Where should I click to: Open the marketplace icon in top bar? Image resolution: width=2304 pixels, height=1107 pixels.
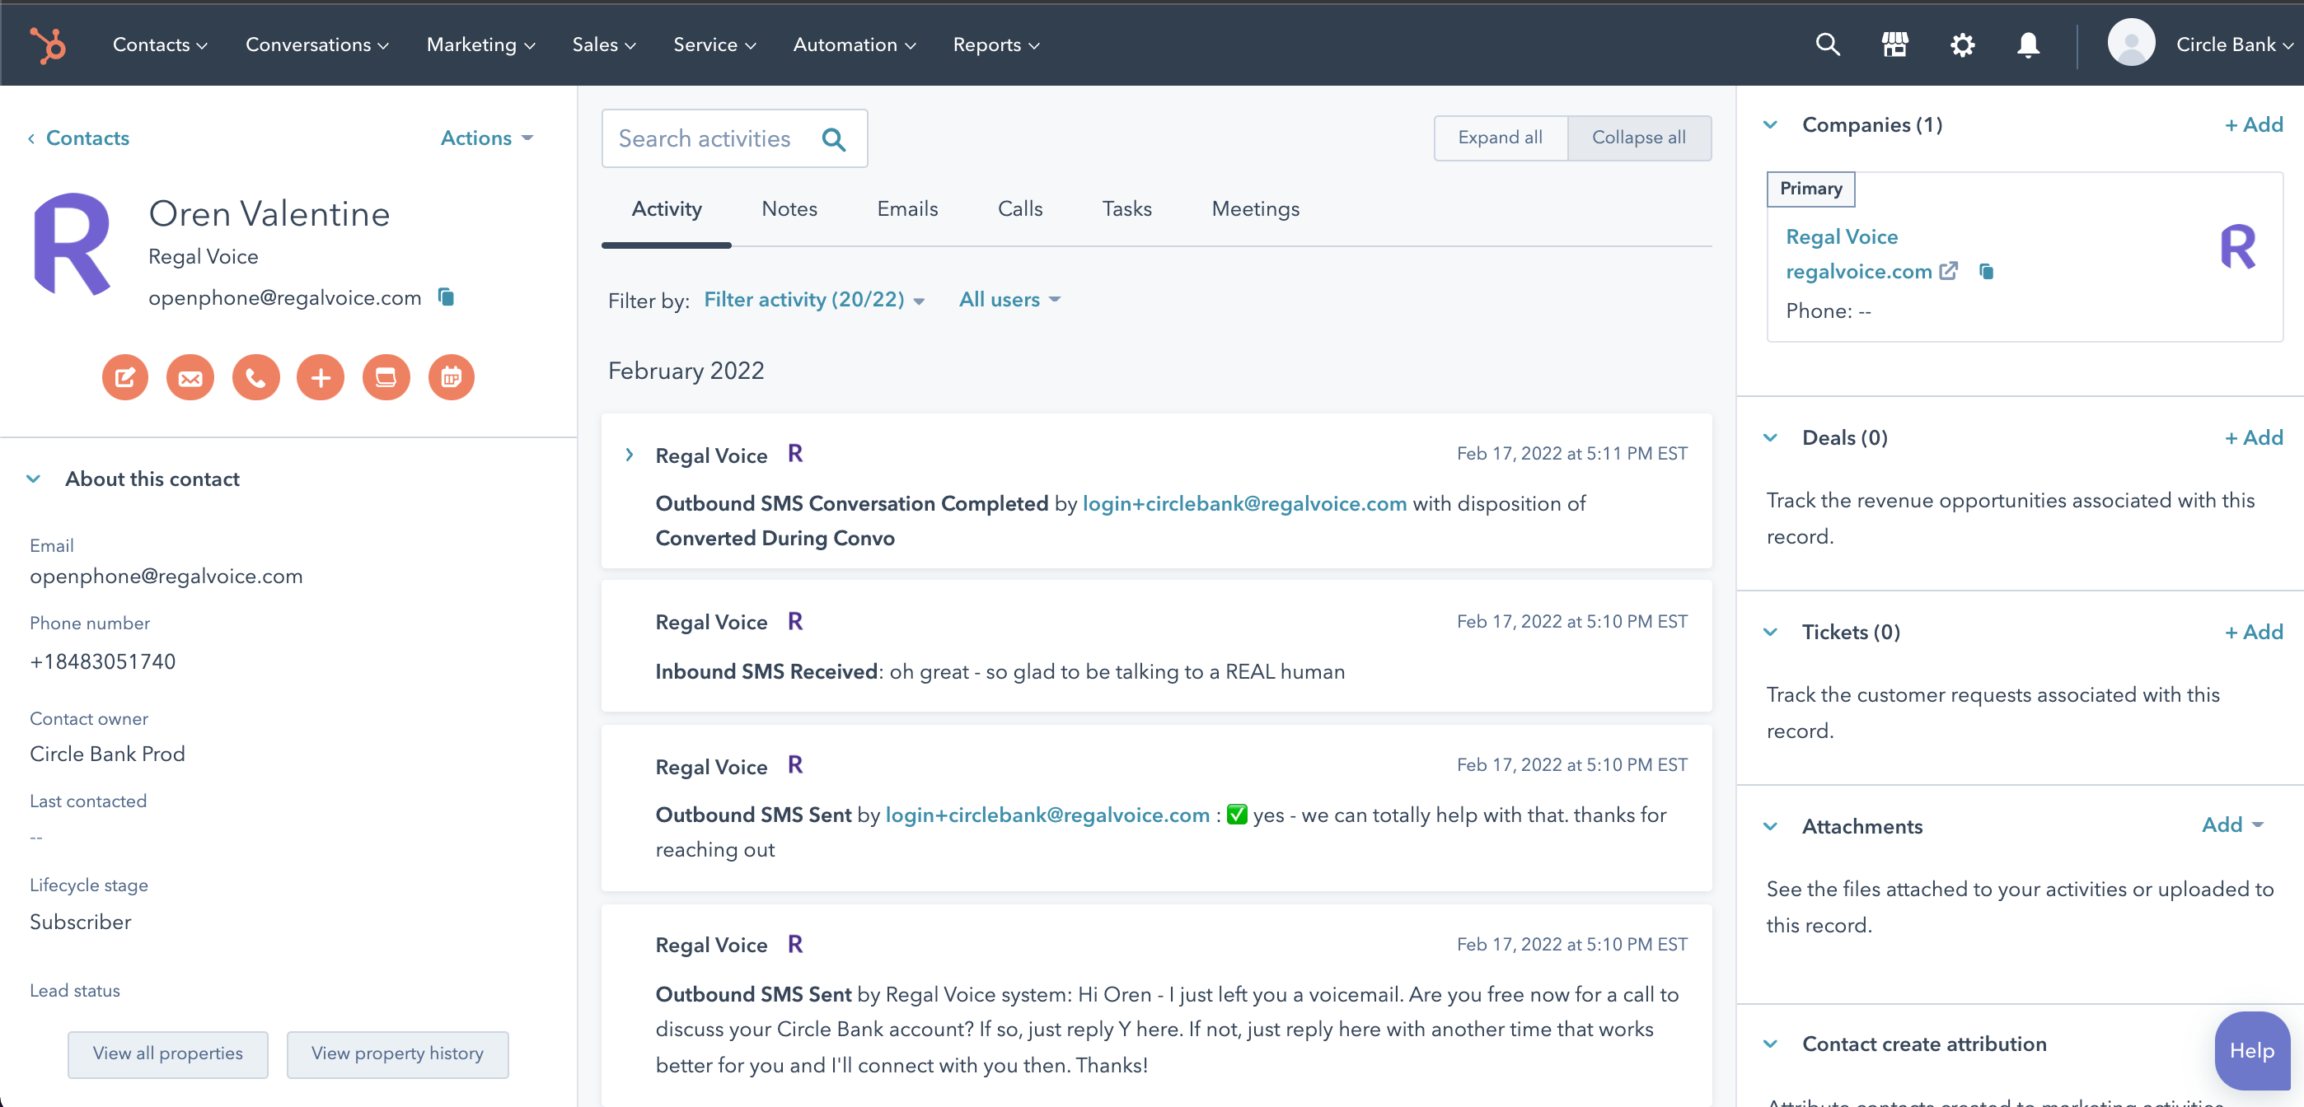[x=1894, y=44]
